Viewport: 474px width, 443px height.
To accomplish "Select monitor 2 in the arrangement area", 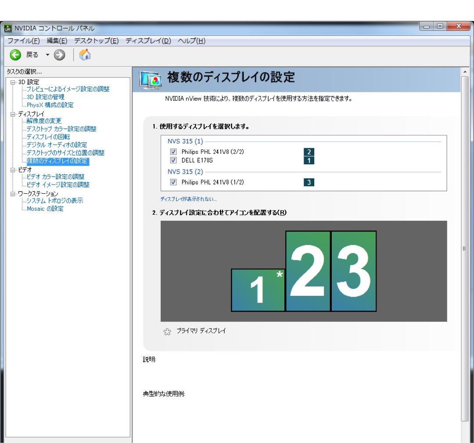I will click(x=308, y=271).
